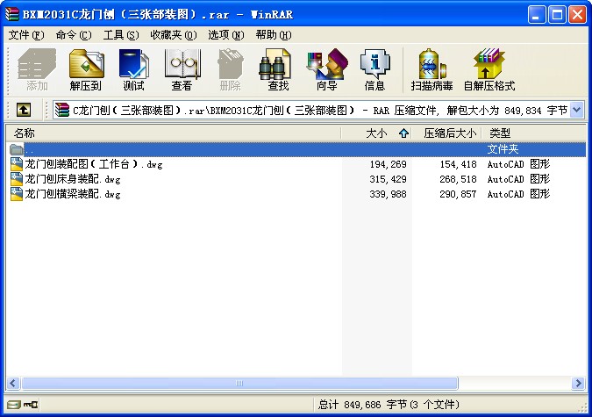Sort by 名称 column header
Viewport: 592px width, 417px height.
click(x=174, y=133)
